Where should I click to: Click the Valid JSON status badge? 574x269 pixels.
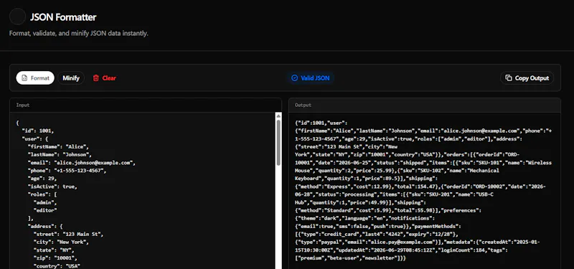311,78
